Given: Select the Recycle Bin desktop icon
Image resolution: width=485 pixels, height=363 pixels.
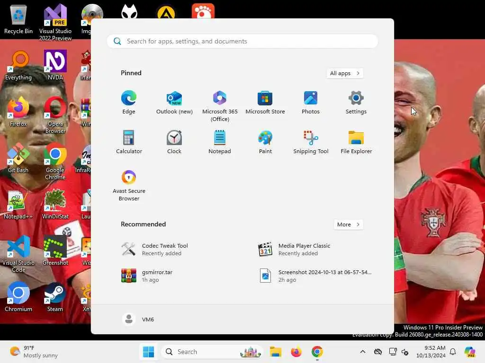Looking at the screenshot, I should point(18,19).
